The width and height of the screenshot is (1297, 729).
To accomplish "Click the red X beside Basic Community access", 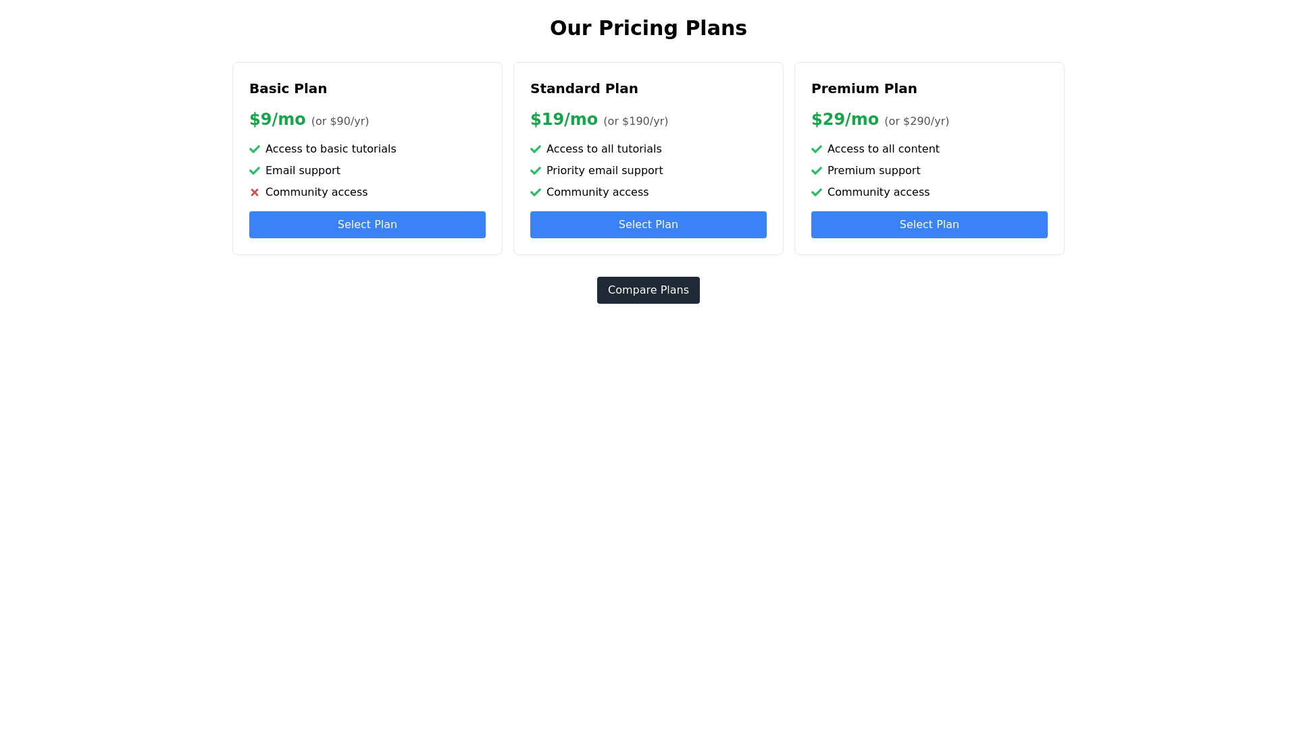I will (255, 192).
